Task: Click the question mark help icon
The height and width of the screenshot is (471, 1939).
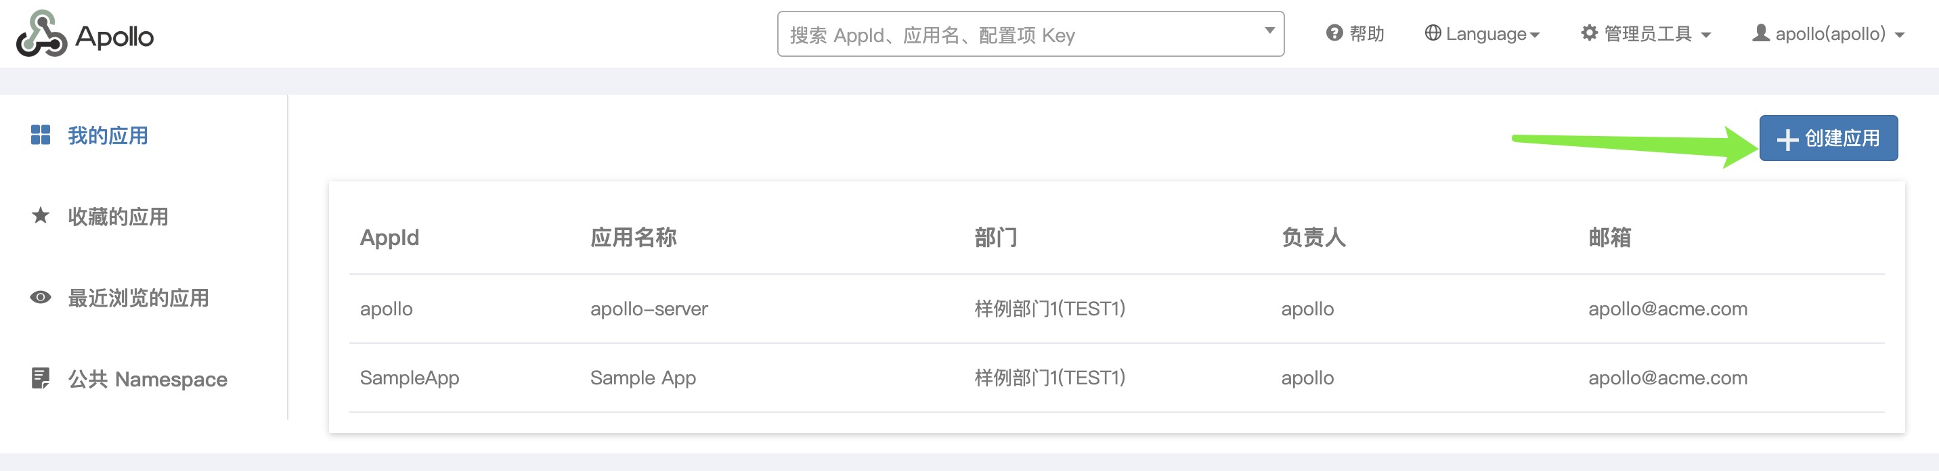Action: (1334, 33)
